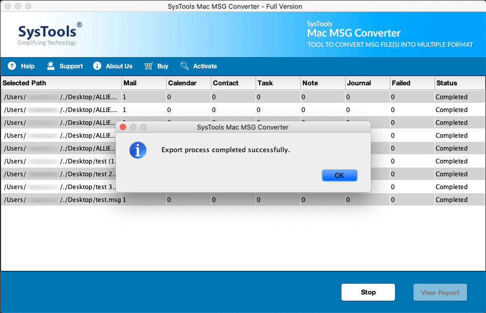
Task: Click the first ALLIE path cell
Action: coord(61,97)
